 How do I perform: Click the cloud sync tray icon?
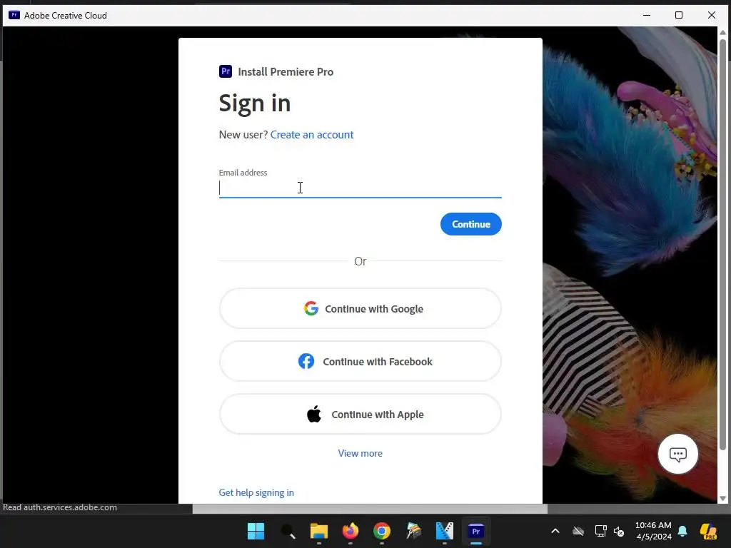pyautogui.click(x=578, y=531)
